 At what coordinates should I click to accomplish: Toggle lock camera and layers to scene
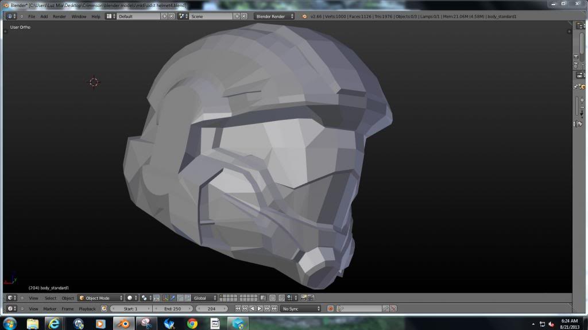[x=263, y=298]
